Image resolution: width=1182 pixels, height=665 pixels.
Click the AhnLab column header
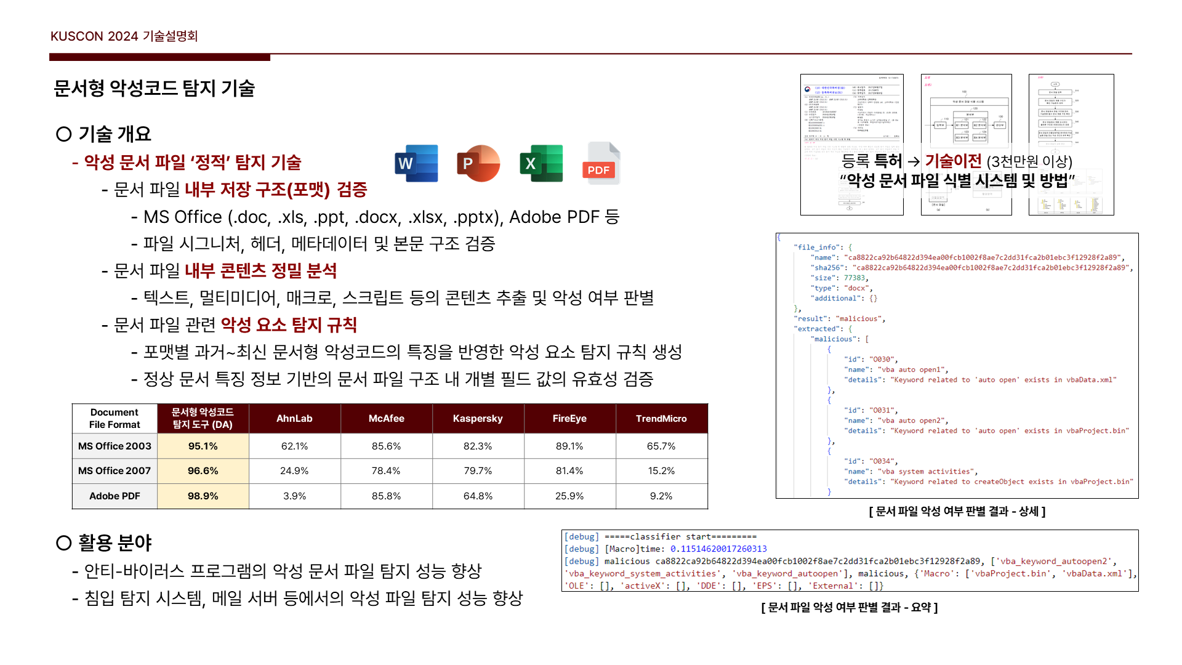[x=294, y=419]
